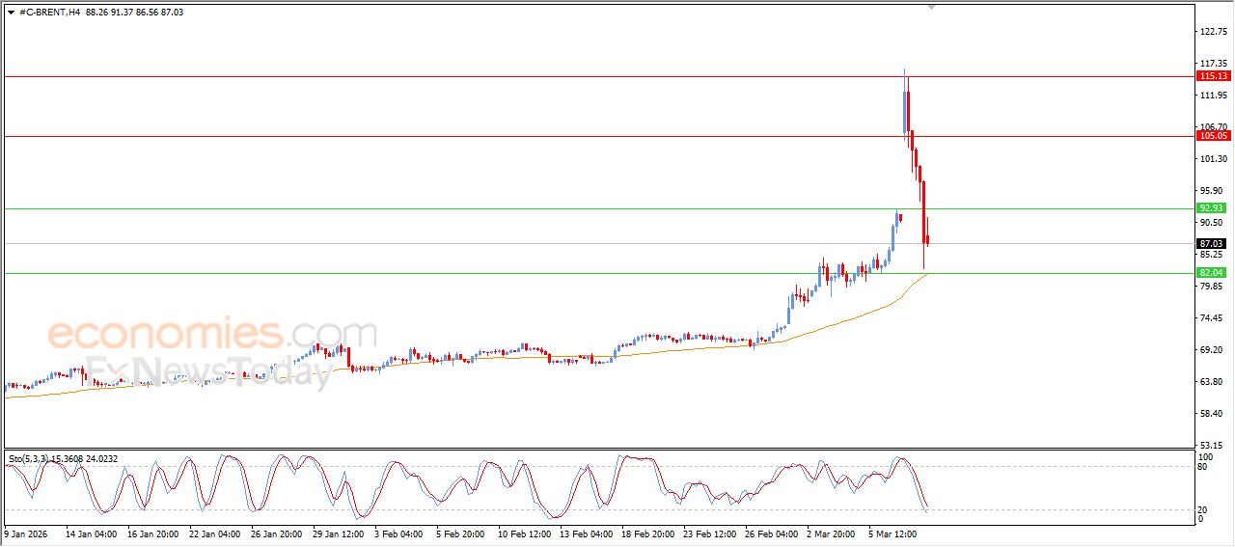Select the #C-BRENT,H4 symbol title
Viewport: 1235px width, 547px height.
coord(48,13)
